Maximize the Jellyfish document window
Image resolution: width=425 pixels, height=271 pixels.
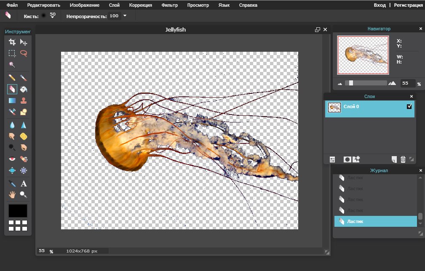coord(318,30)
